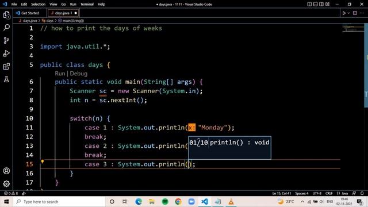Open Google Chrome from the taskbar
The image size is (368, 207).
click(x=178, y=202)
